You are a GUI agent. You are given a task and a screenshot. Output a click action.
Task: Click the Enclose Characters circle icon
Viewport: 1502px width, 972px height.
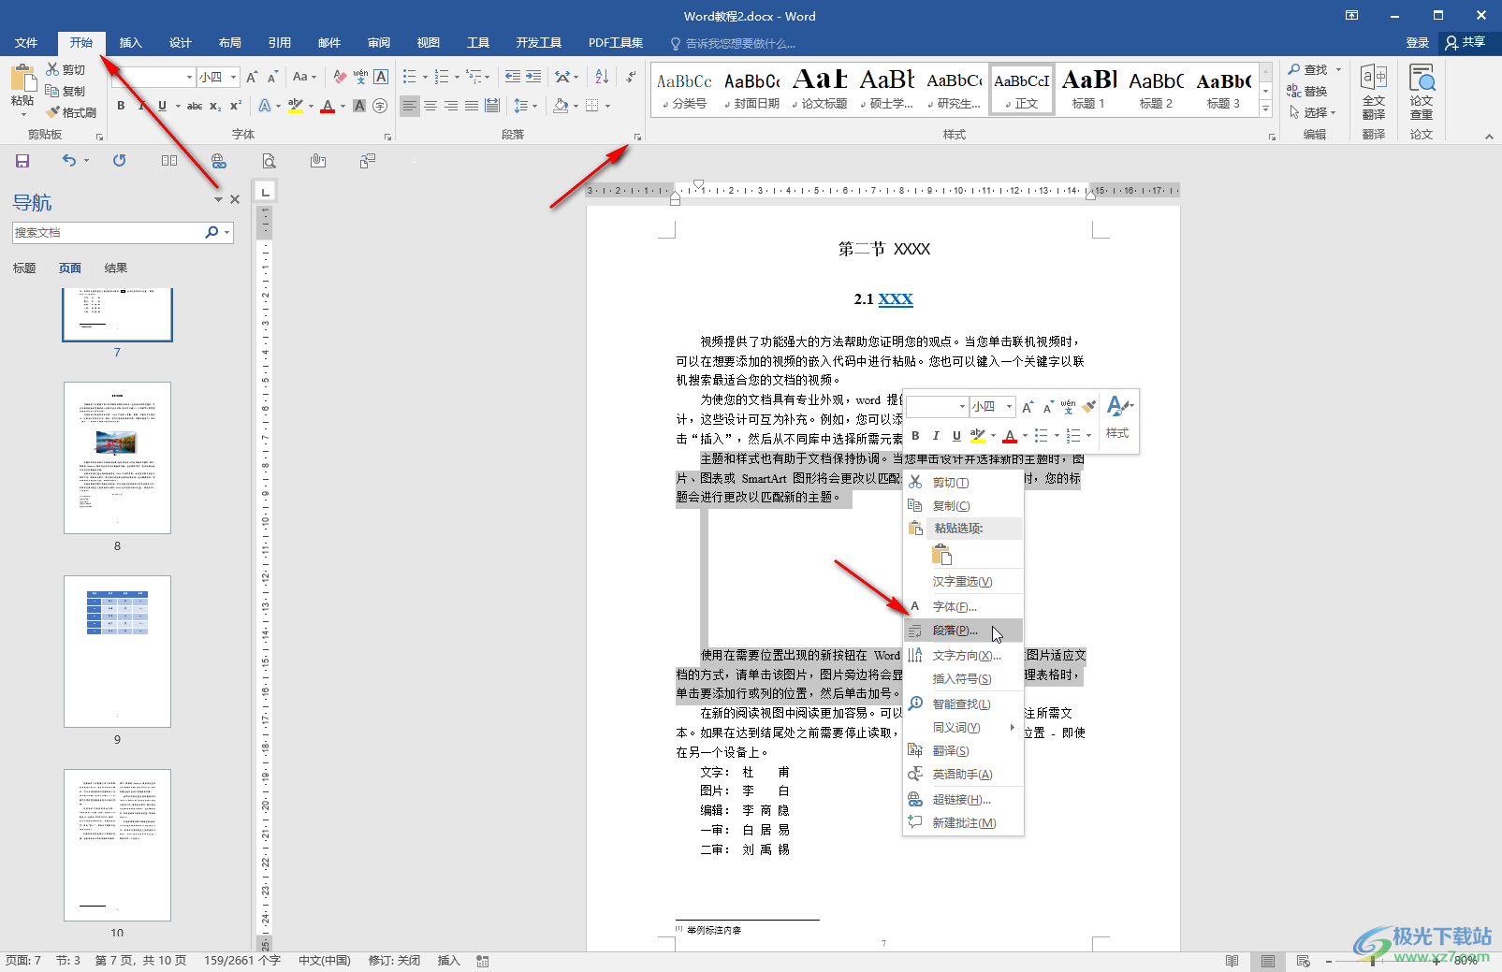point(380,106)
